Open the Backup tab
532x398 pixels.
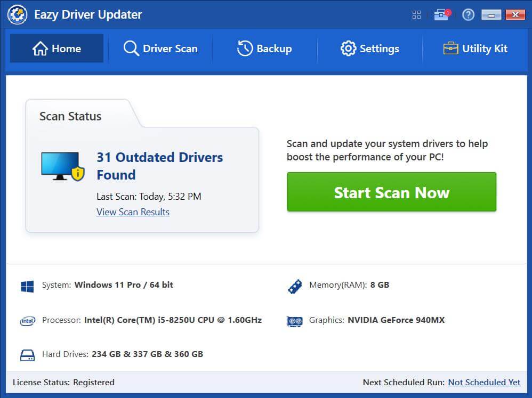(264, 48)
